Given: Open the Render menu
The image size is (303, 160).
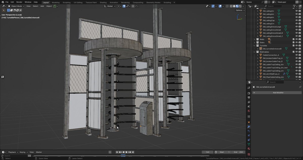Looking at the screenshot, I should (19, 2).
